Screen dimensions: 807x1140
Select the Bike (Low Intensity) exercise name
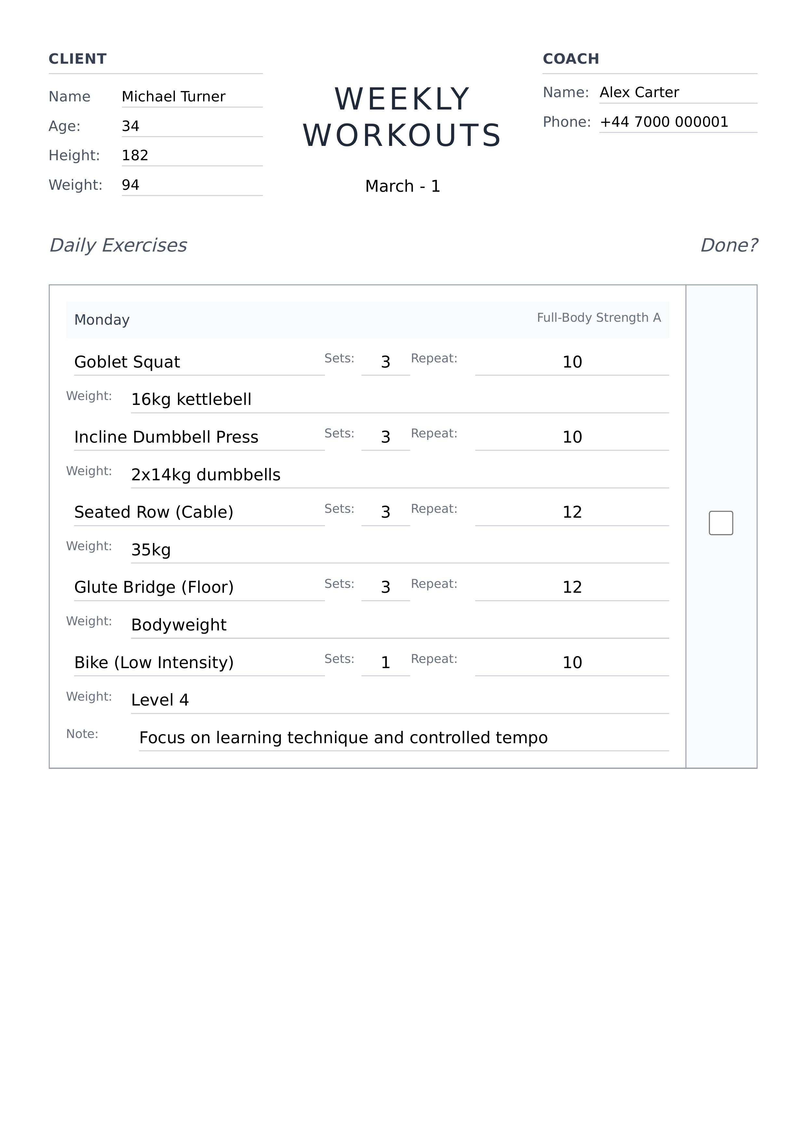point(199,663)
